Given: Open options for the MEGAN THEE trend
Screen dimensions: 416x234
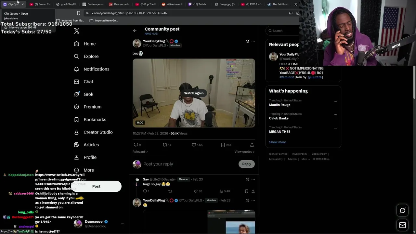Looking at the screenshot, I should tap(335, 128).
